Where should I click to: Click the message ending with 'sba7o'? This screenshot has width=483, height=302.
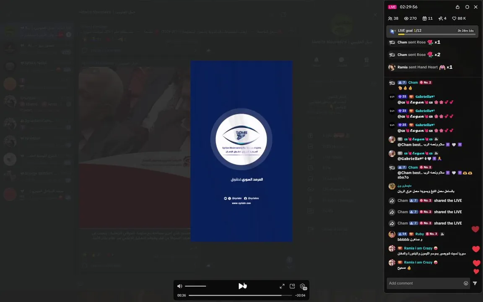pyautogui.click(x=435, y=175)
